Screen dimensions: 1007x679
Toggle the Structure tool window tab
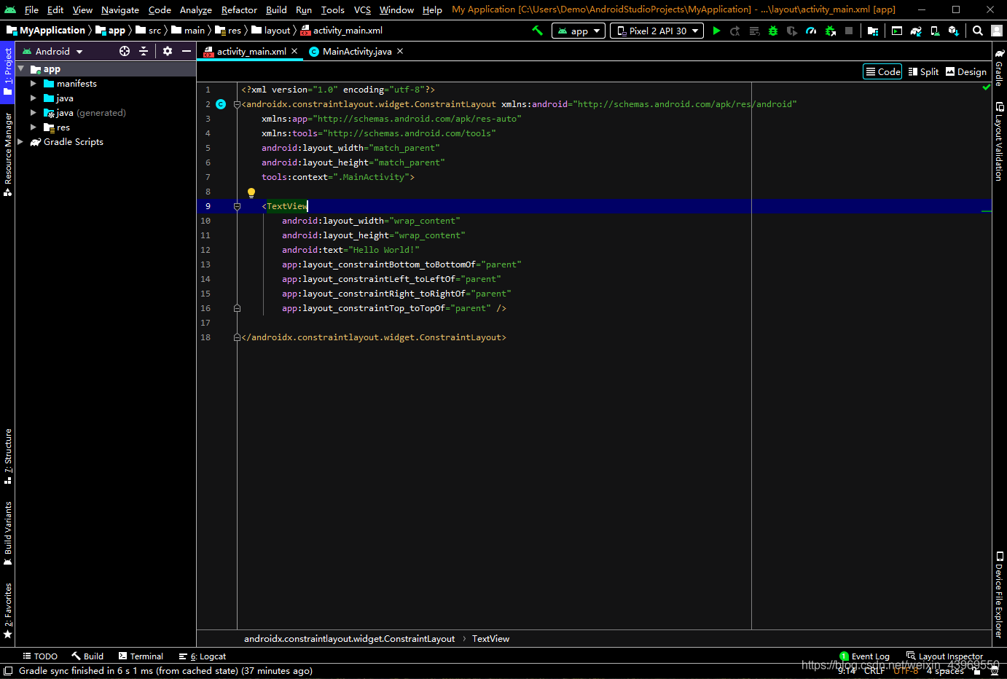pyautogui.click(x=8, y=456)
